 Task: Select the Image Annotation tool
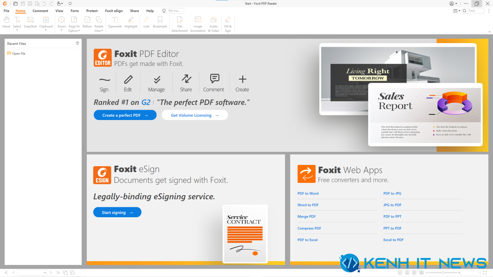pos(198,24)
